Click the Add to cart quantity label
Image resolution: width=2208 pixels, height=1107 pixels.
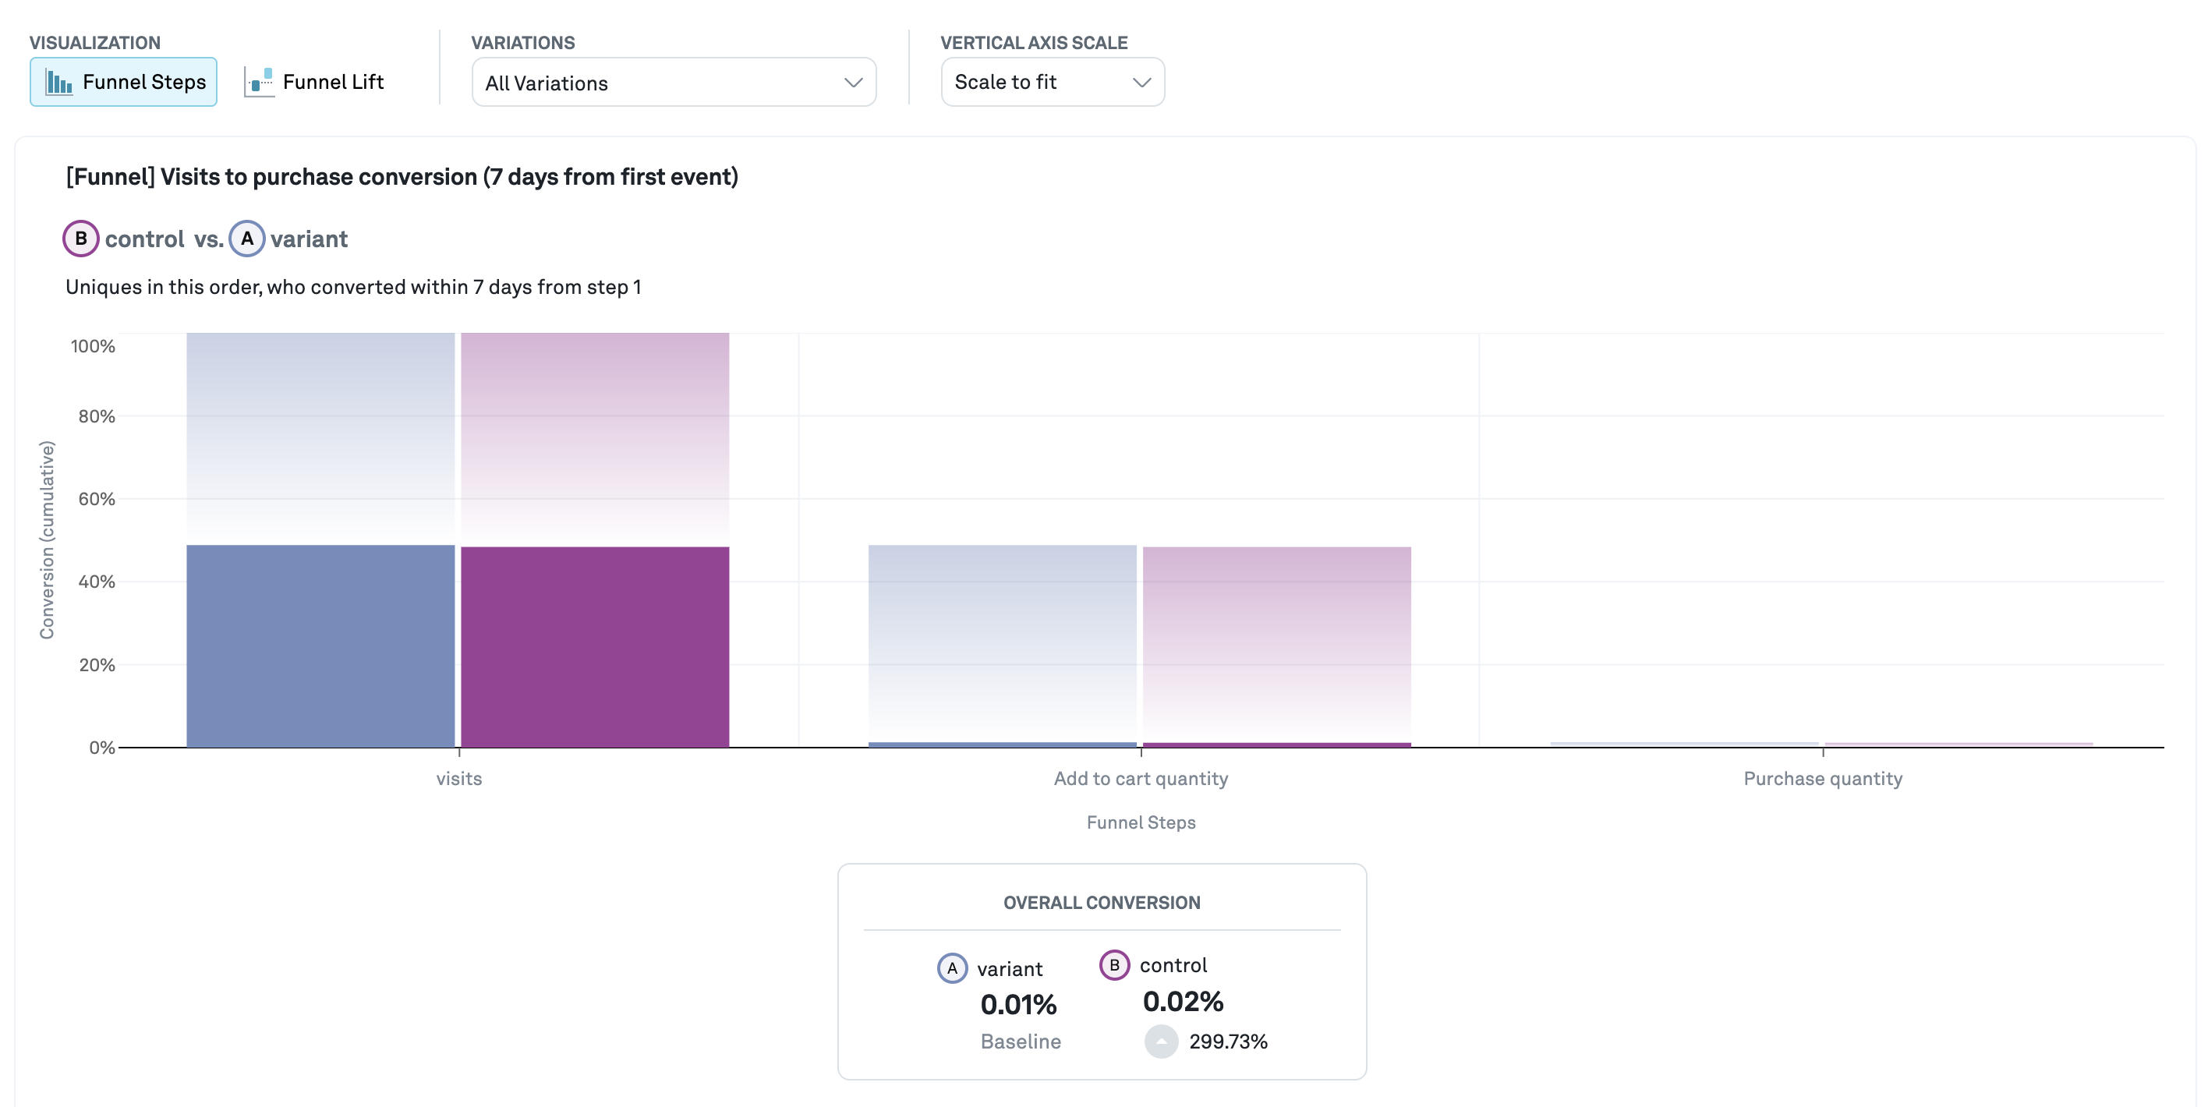(1140, 778)
